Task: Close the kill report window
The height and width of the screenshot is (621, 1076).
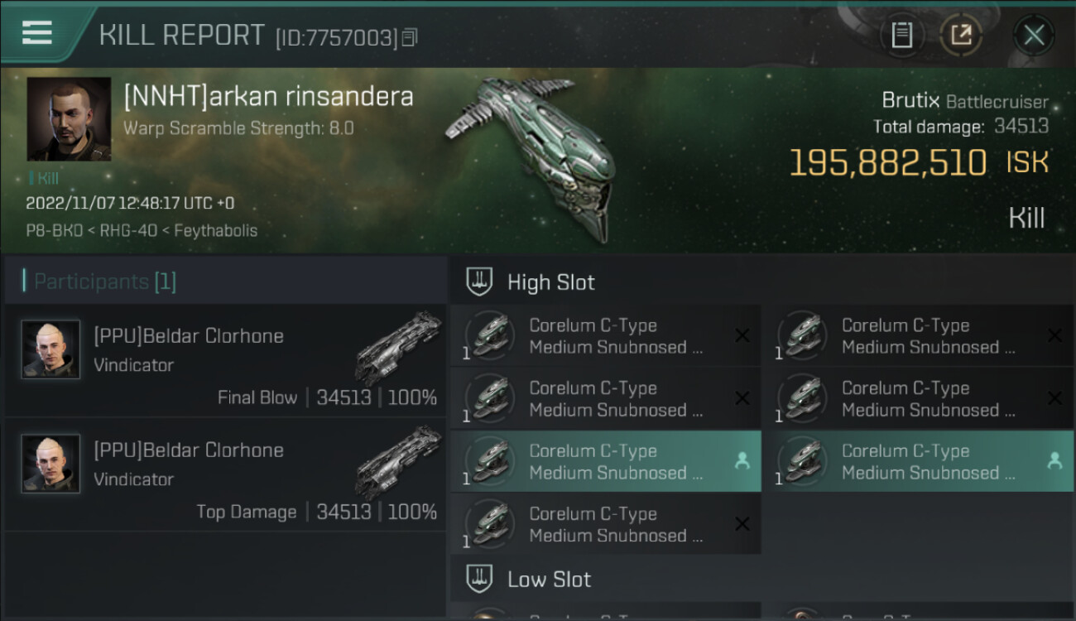Action: [1034, 35]
